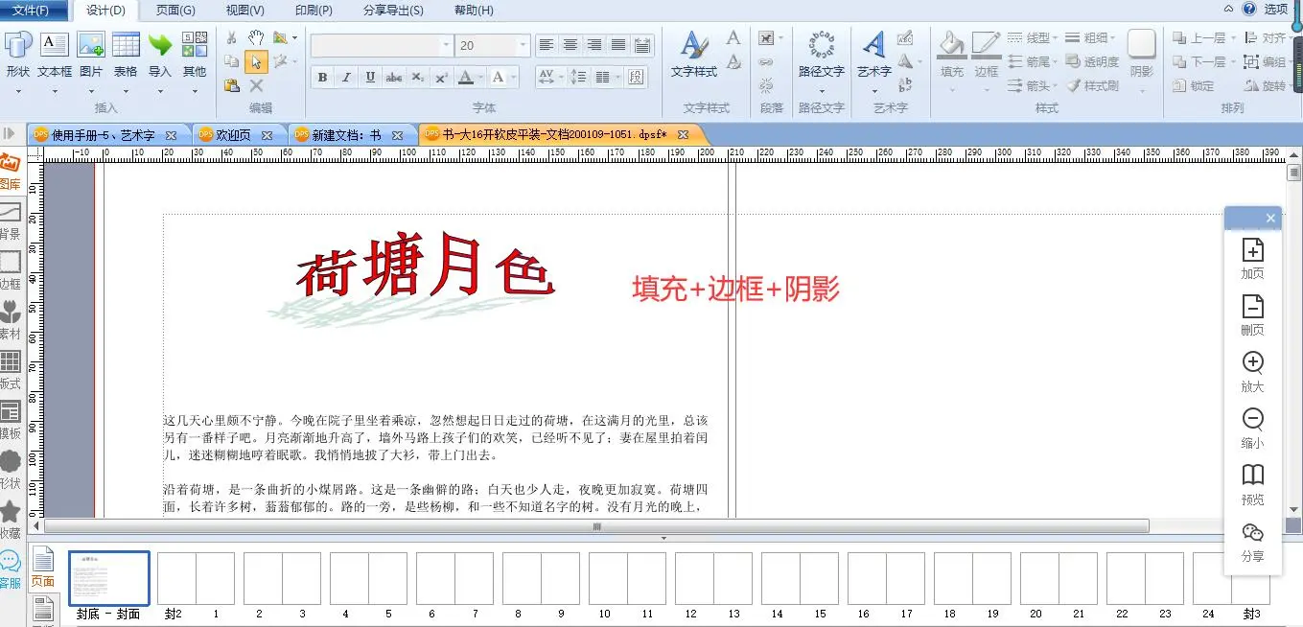Image resolution: width=1303 pixels, height=627 pixels.
Task: Toggle subscript formatting
Action: pyautogui.click(x=417, y=78)
